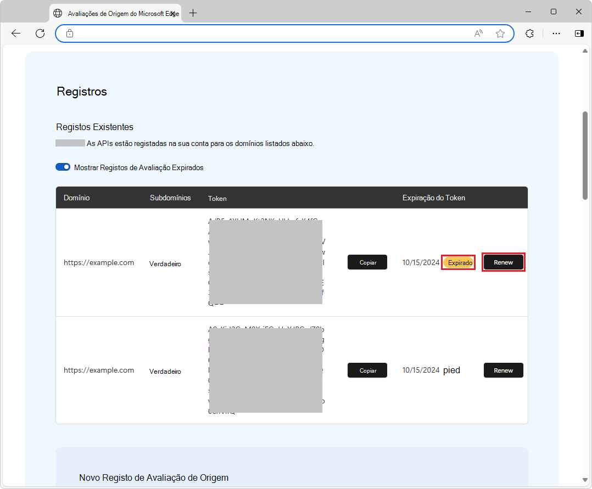
Task: Click the globe icon on the tab
Action: point(58,13)
